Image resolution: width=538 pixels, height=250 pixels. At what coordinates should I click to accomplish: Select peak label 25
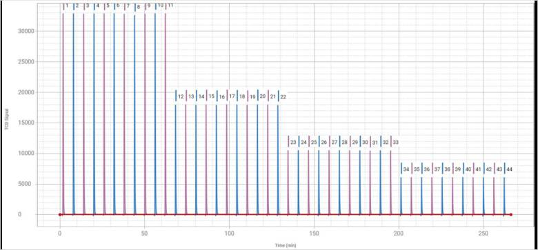click(x=314, y=142)
